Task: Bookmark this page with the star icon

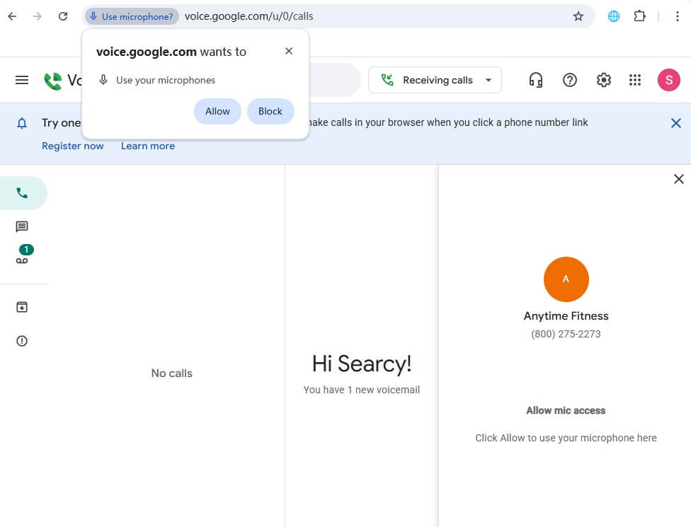Action: (578, 16)
